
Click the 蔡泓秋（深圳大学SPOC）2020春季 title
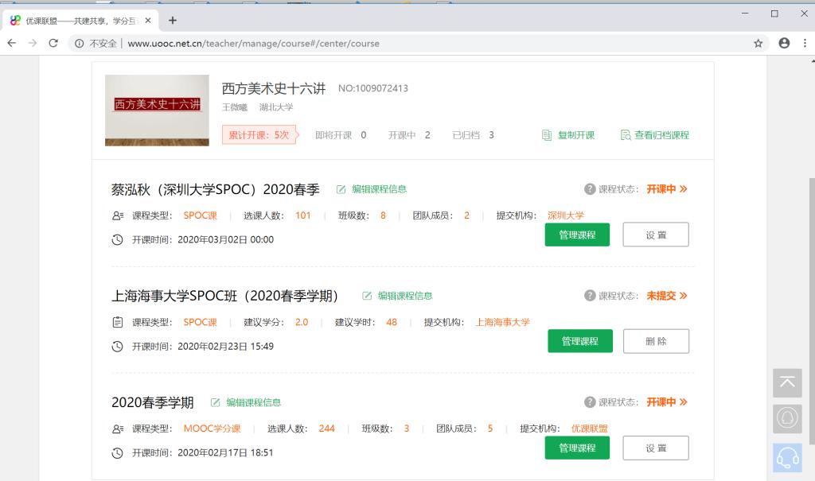pyautogui.click(x=215, y=189)
